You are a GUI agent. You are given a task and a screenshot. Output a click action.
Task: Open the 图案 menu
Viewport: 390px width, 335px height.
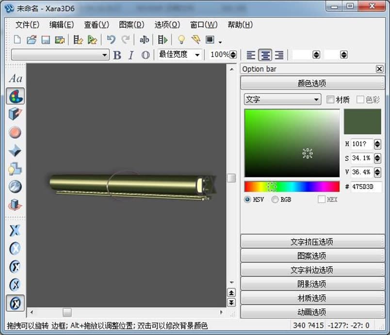pyautogui.click(x=130, y=25)
